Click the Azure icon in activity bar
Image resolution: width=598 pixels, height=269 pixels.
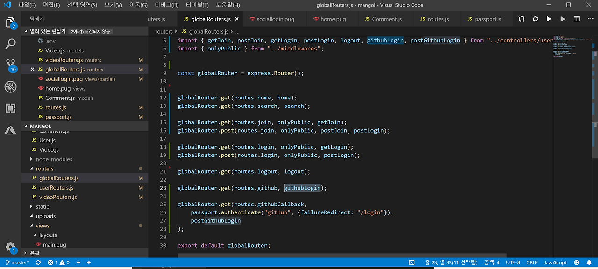10,130
